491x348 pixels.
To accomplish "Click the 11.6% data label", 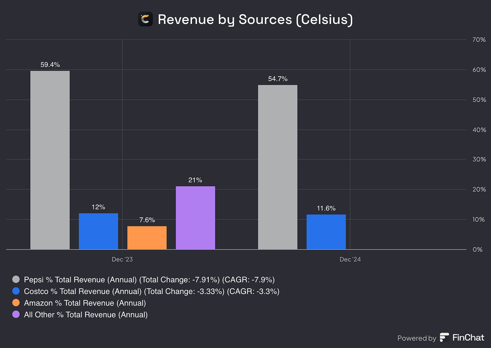I will point(326,208).
